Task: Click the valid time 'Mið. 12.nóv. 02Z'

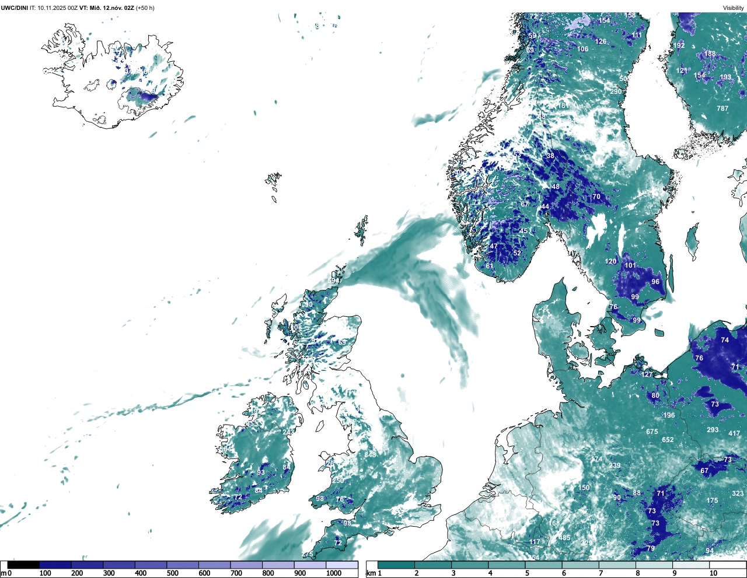Action: pos(111,8)
